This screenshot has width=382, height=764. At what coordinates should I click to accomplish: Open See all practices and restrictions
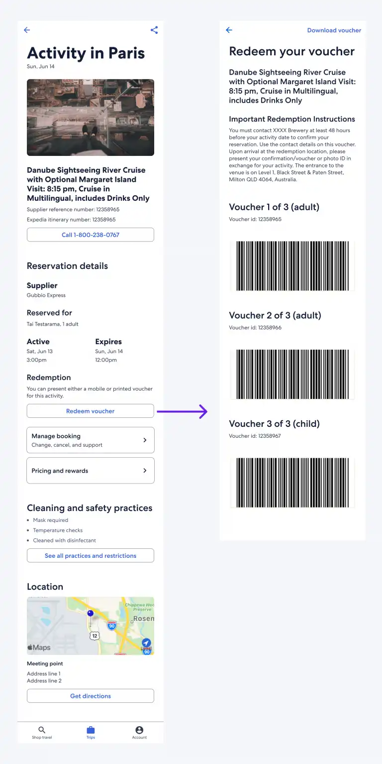coord(91,556)
